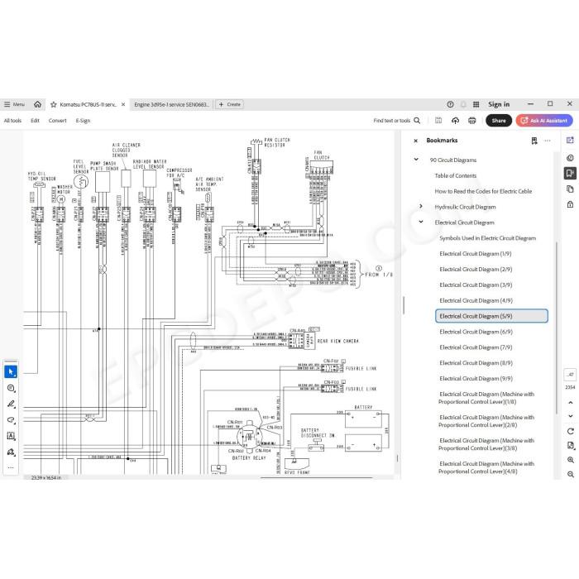
Task: Click the Create new tab button
Action: pyautogui.click(x=230, y=104)
